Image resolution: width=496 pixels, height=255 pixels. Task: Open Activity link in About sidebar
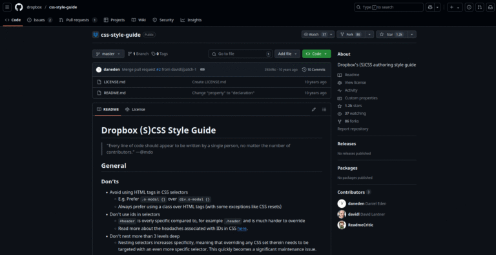pyautogui.click(x=351, y=90)
